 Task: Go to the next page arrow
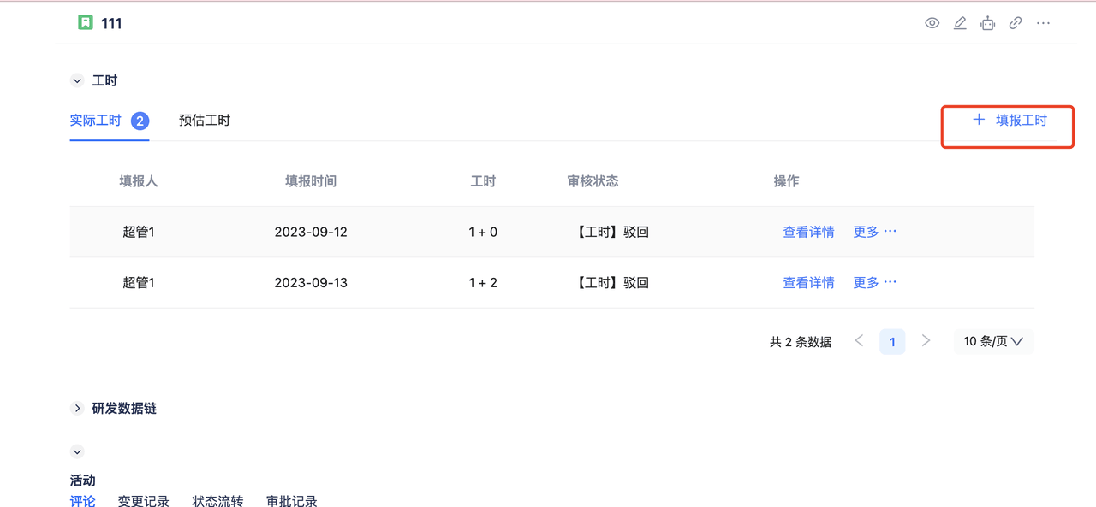coord(926,341)
